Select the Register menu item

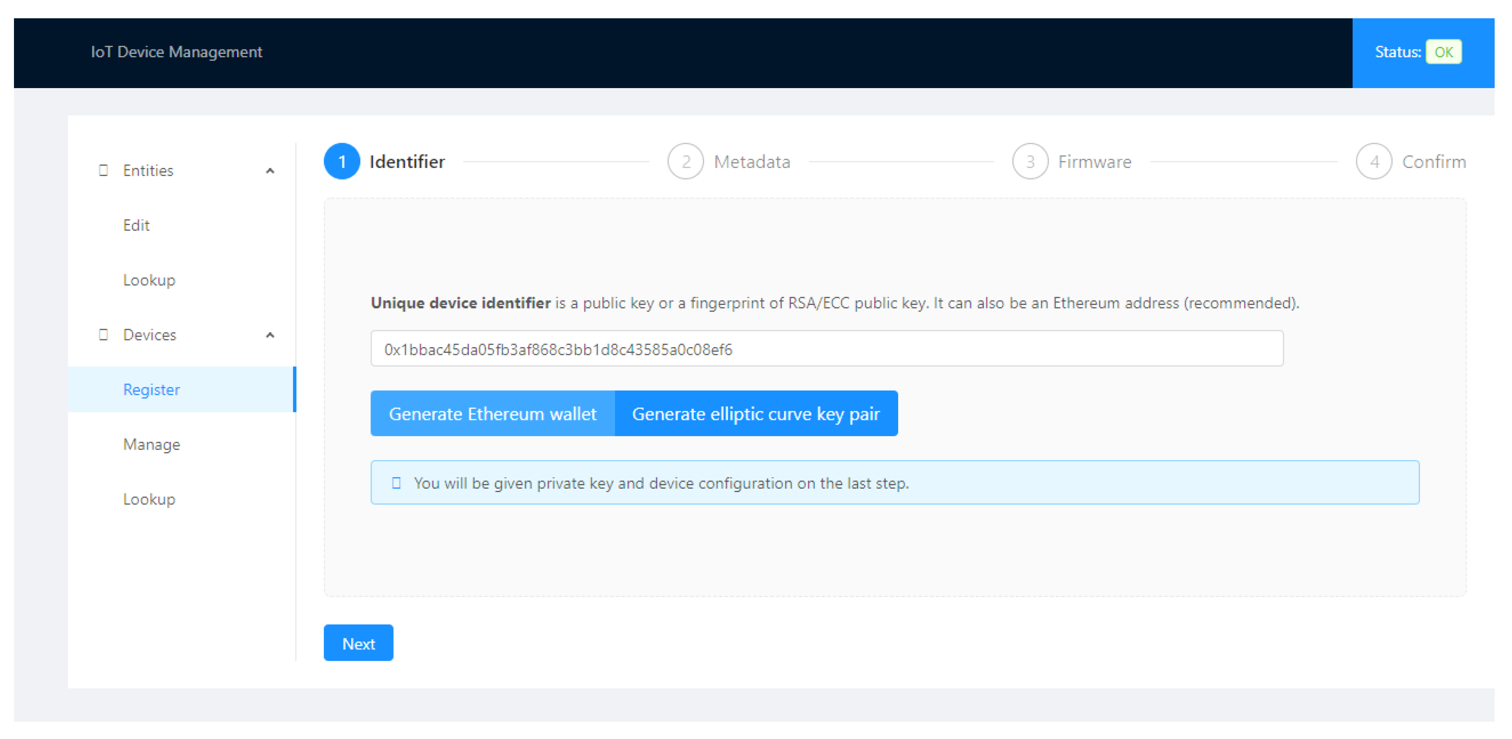[151, 389]
